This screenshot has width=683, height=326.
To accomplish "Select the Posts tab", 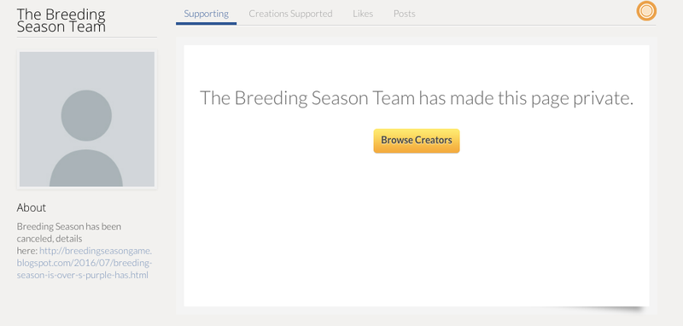I will click(x=404, y=14).
